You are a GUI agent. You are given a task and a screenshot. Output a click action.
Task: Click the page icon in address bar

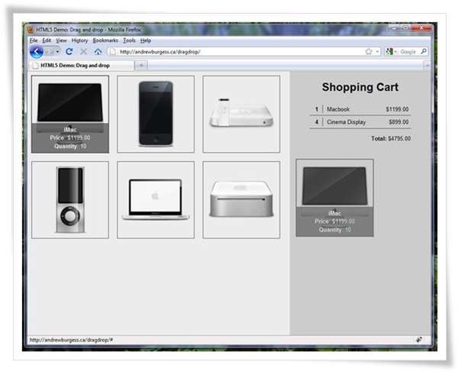[x=113, y=52]
